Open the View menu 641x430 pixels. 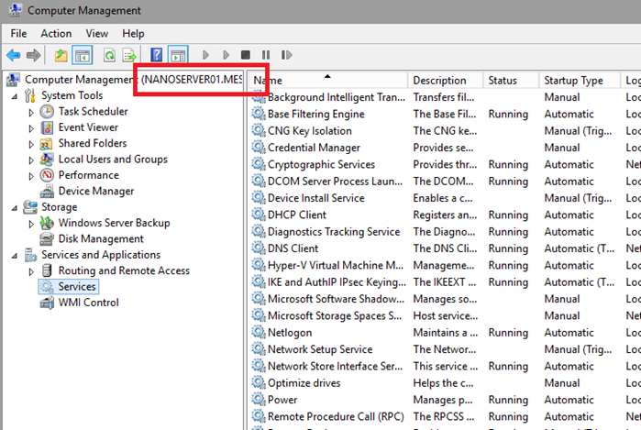click(97, 34)
